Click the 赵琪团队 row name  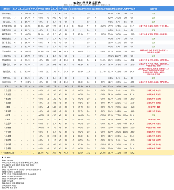click(x=7, y=71)
